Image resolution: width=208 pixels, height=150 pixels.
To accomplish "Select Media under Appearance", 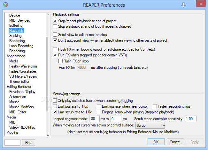I will pos(14,61).
